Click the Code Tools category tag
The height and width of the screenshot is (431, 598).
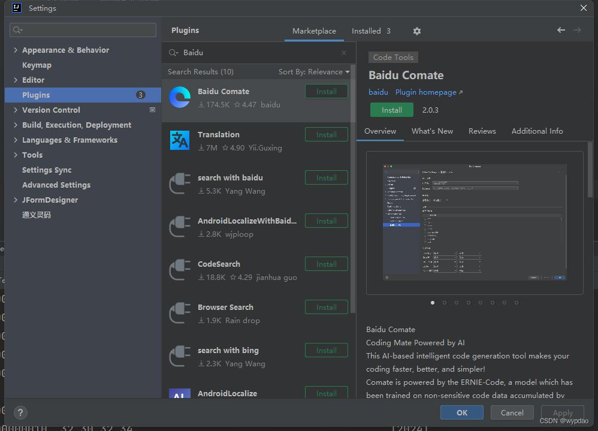(x=393, y=57)
